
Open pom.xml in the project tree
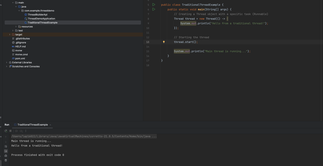pos(20,58)
